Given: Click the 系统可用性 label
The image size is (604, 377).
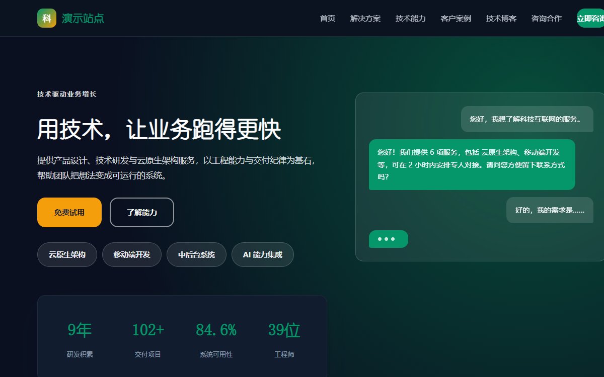Looking at the screenshot, I should (x=216, y=354).
